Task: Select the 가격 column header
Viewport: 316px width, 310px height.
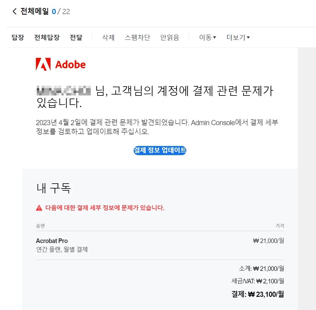Action: tap(280, 226)
